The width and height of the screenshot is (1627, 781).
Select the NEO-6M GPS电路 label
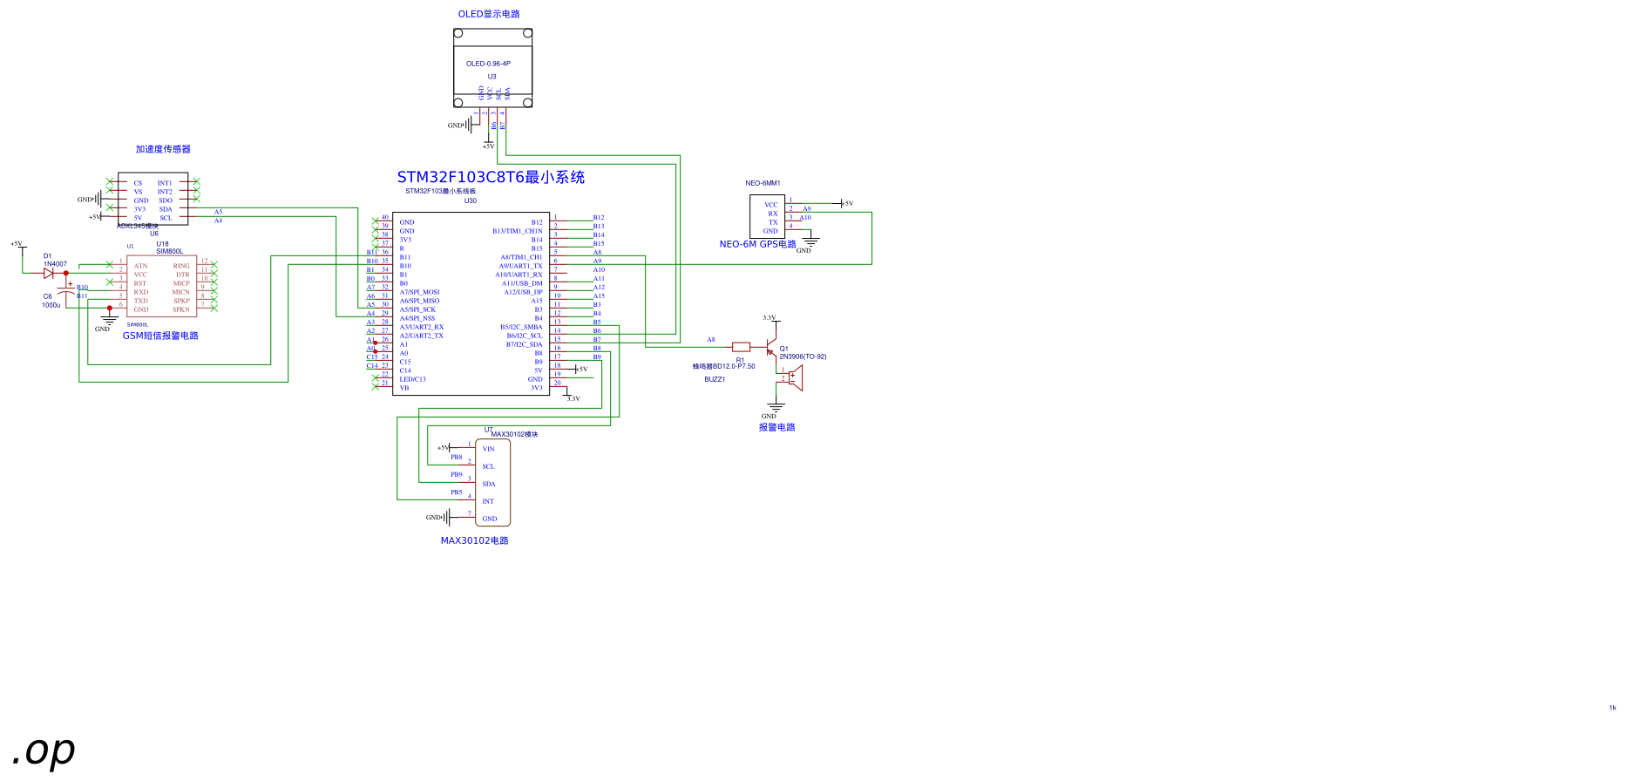(x=757, y=244)
